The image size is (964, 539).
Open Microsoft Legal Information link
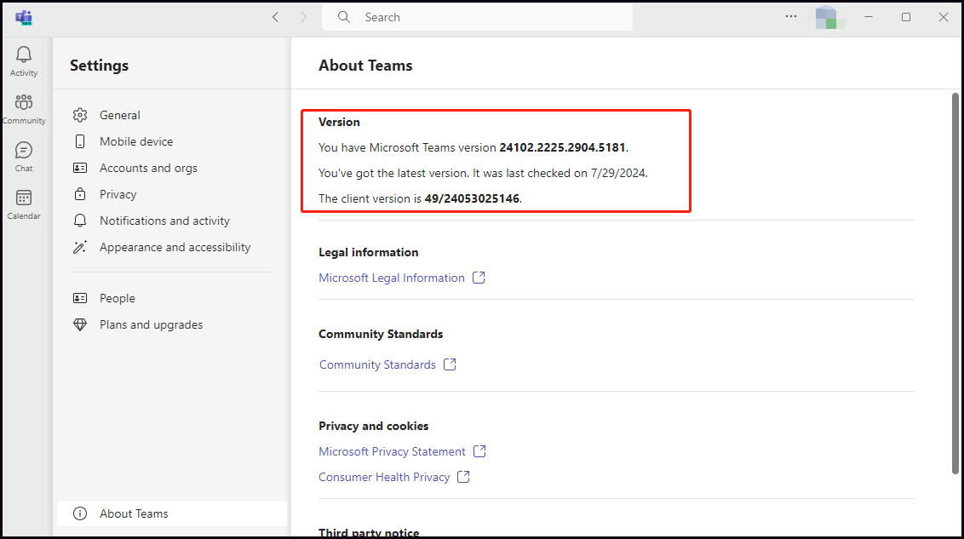pyautogui.click(x=392, y=278)
